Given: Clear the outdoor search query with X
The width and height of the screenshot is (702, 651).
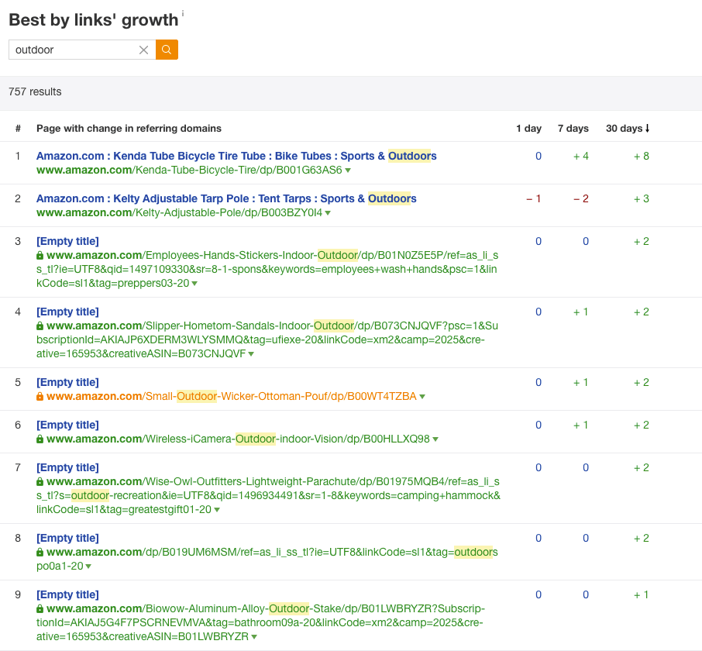Looking at the screenshot, I should [143, 50].
